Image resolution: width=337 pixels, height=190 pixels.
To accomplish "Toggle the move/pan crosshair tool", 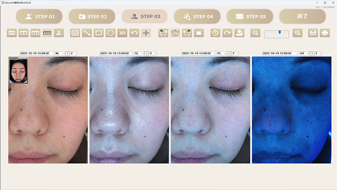I will [x=146, y=33].
